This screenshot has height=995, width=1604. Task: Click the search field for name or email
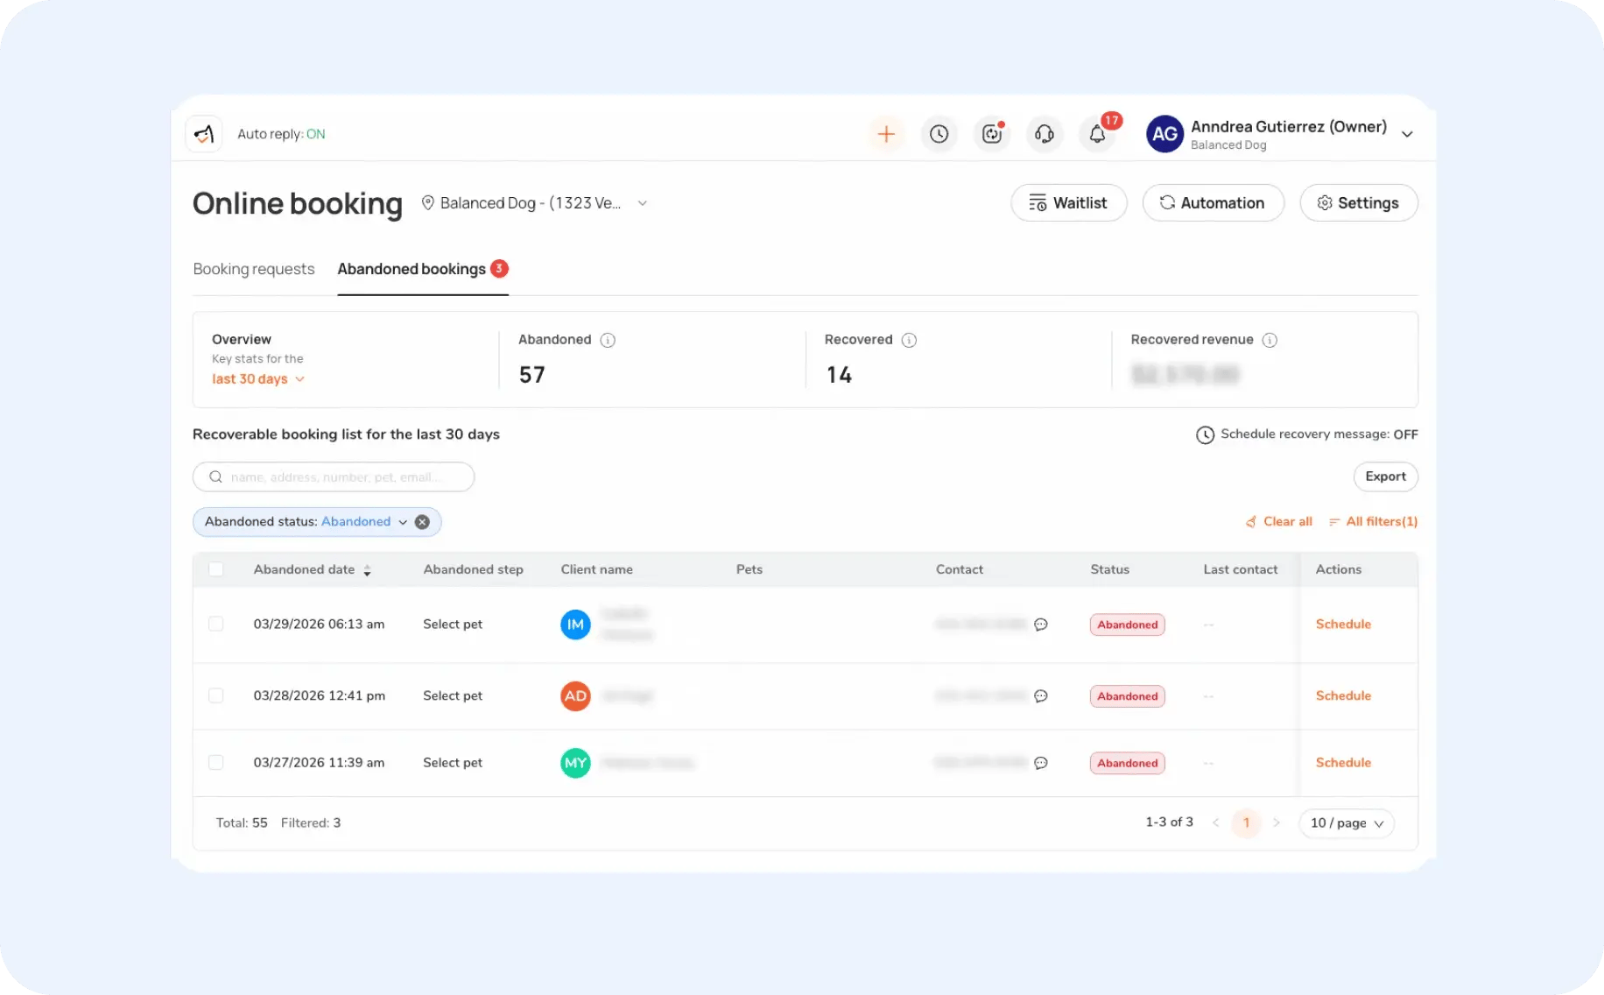click(x=333, y=476)
